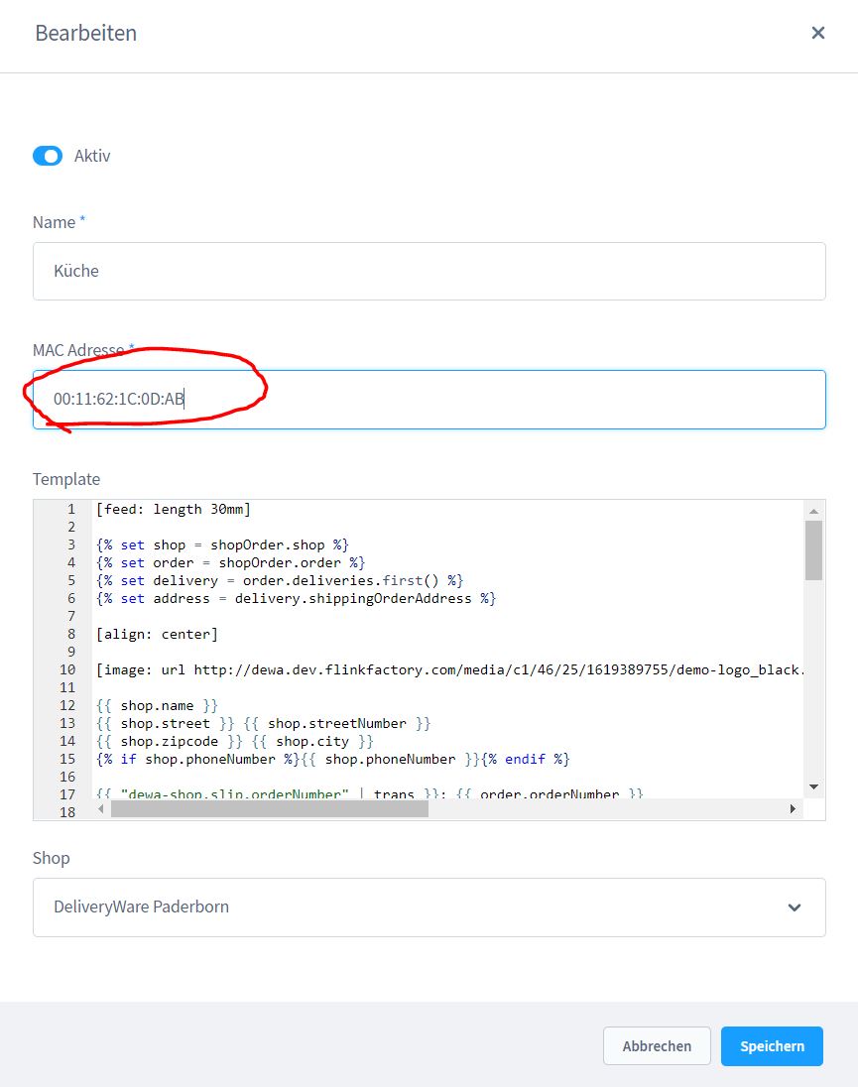Click the template's horizontal scroll right arrow
The width and height of the screenshot is (858, 1087).
(793, 809)
